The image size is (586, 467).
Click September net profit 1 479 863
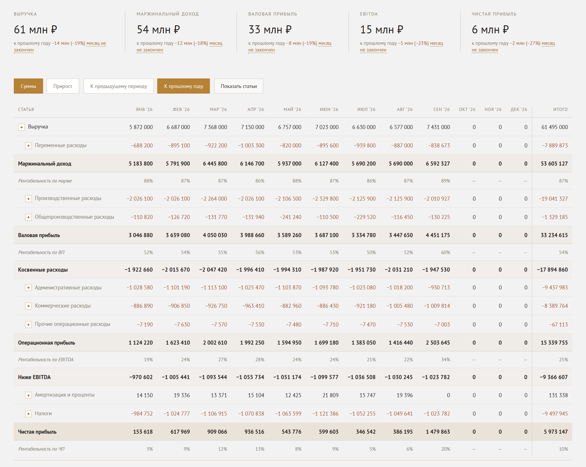438,432
